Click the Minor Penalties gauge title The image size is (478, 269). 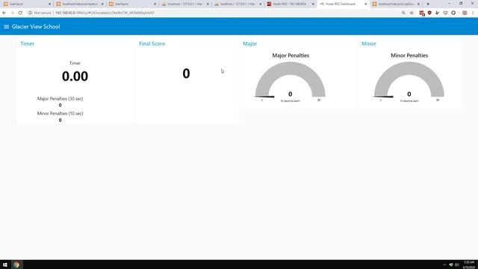(409, 55)
